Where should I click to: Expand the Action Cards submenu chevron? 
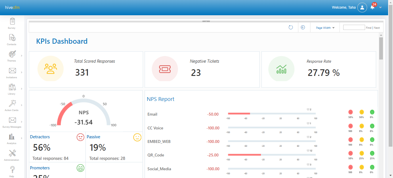point(22,105)
